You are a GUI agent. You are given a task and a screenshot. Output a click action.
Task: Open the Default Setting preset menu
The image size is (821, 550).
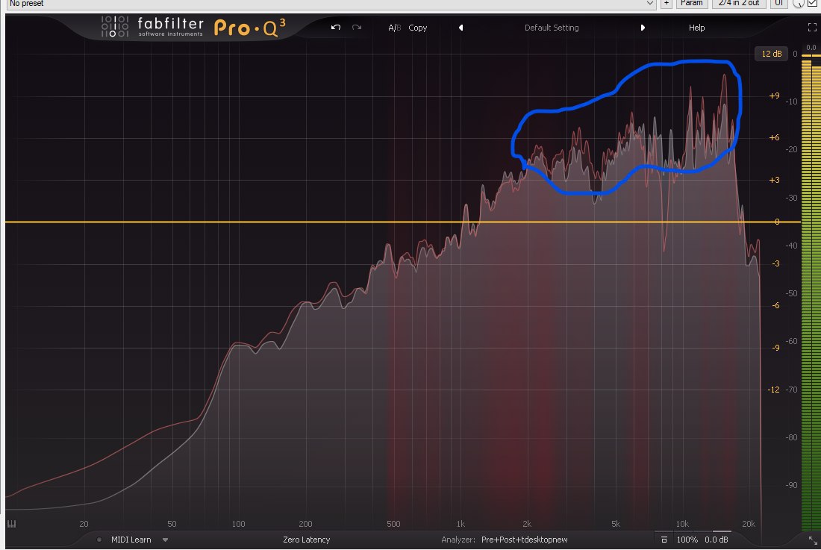552,28
